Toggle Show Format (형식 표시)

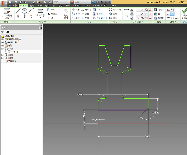coord(173,18)
